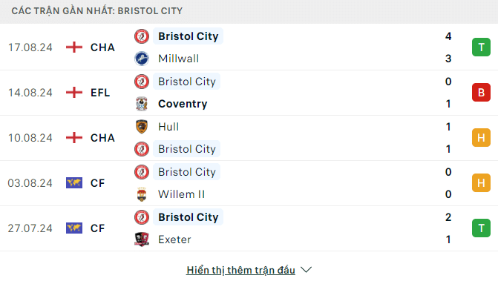This screenshot has height=284, width=498.
Task: Click the Exeter club crest icon
Action: [142, 240]
